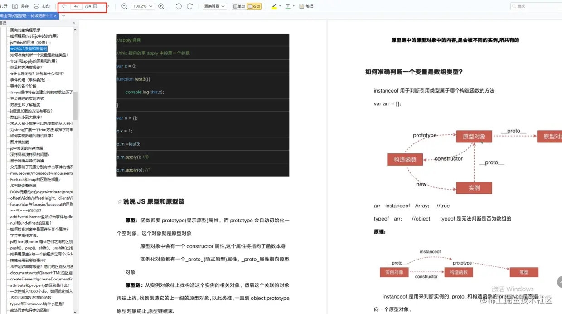Image resolution: width=562 pixels, height=314 pixels.
Task: Select the yellow highlighter tool
Action: point(274,6)
